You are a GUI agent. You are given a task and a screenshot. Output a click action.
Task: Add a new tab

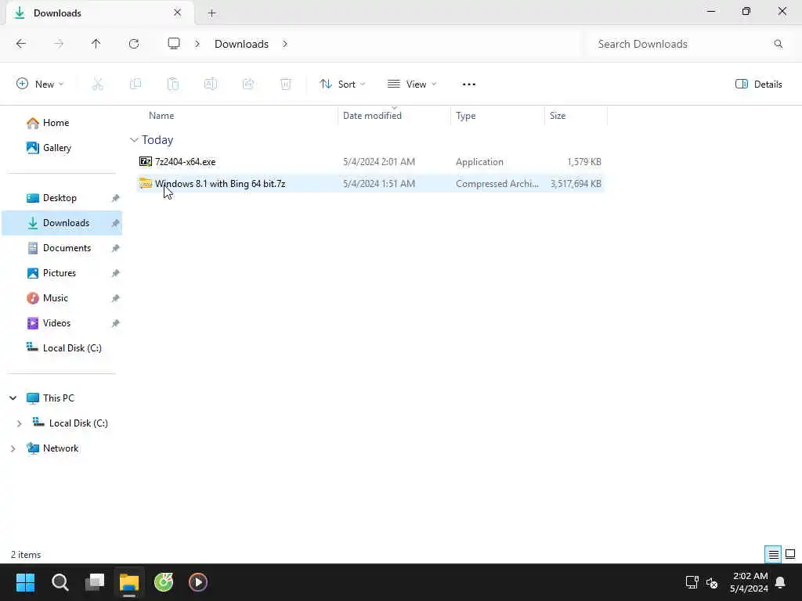pos(211,13)
